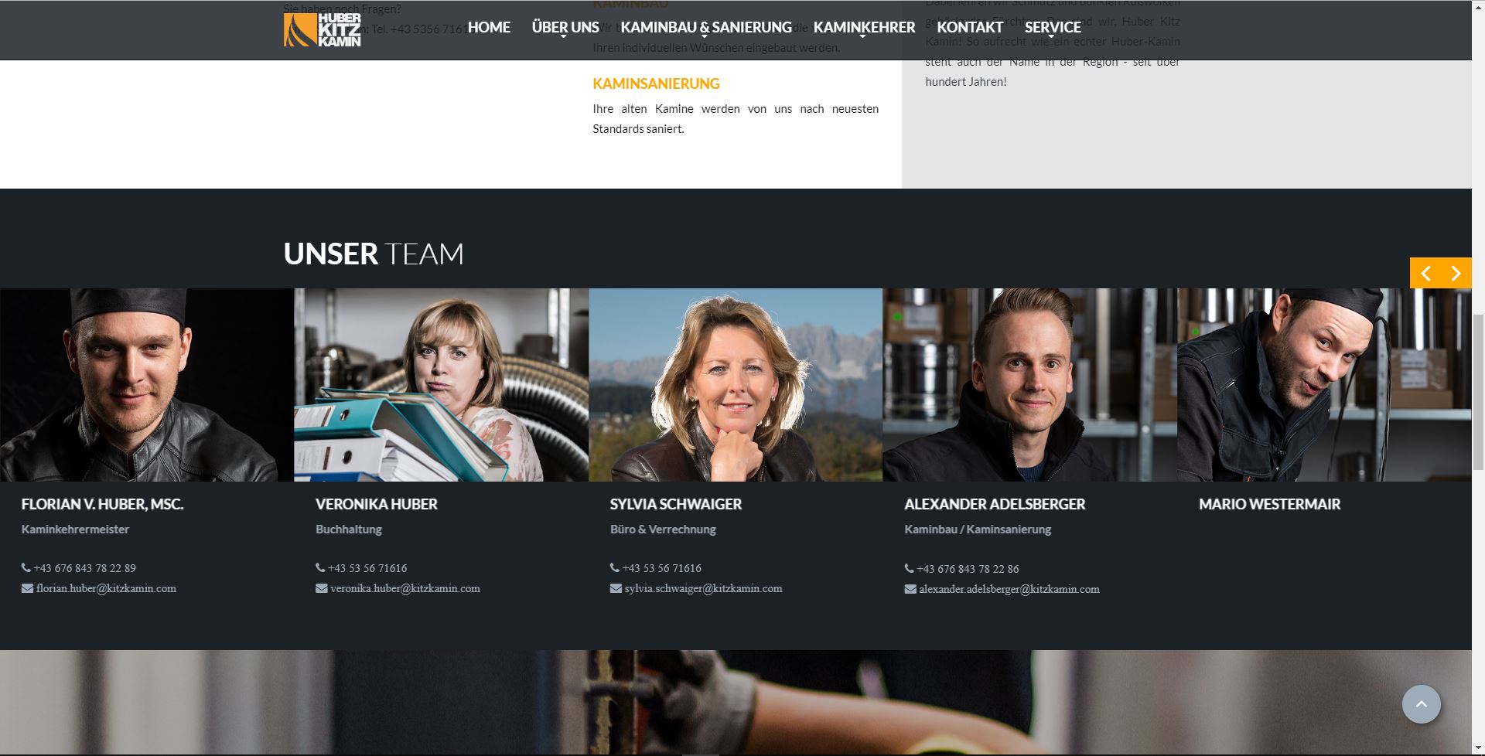Click Alexander Adelsberger's phone number
The height and width of the screenshot is (756, 1485).
point(968,569)
